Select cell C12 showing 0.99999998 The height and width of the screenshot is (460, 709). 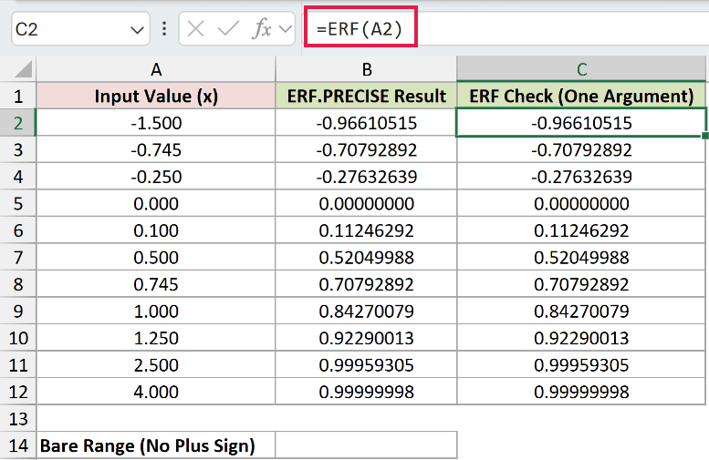coord(581,392)
